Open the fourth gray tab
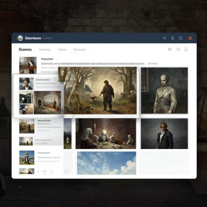Image resolution: width=207 pixels, height=207 pixels. tap(80, 49)
